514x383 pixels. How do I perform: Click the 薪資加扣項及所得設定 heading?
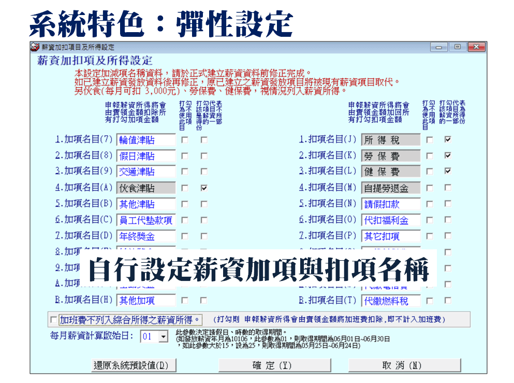coord(95,61)
